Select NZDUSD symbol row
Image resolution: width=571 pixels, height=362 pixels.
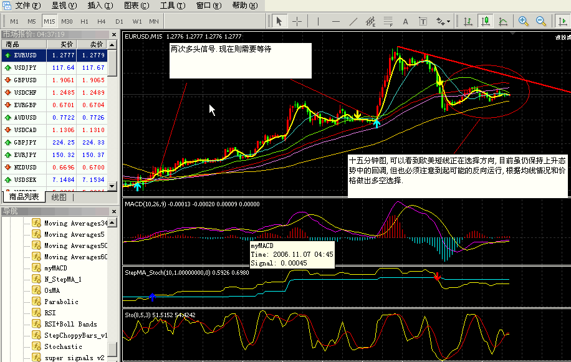[x=55, y=168]
